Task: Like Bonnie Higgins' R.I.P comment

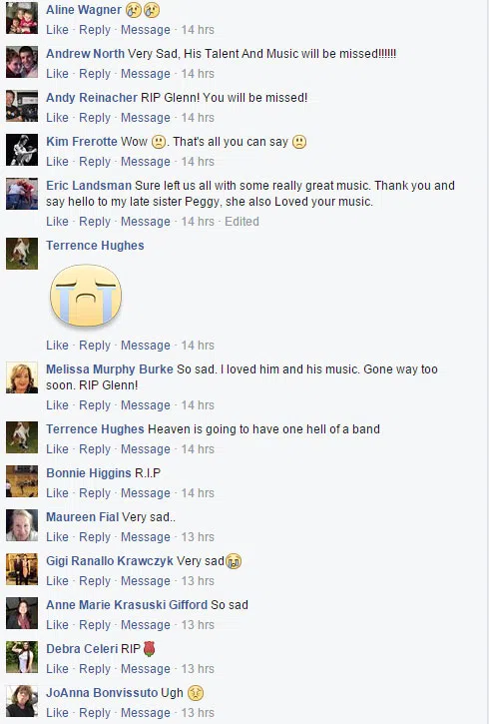Action: click(57, 493)
